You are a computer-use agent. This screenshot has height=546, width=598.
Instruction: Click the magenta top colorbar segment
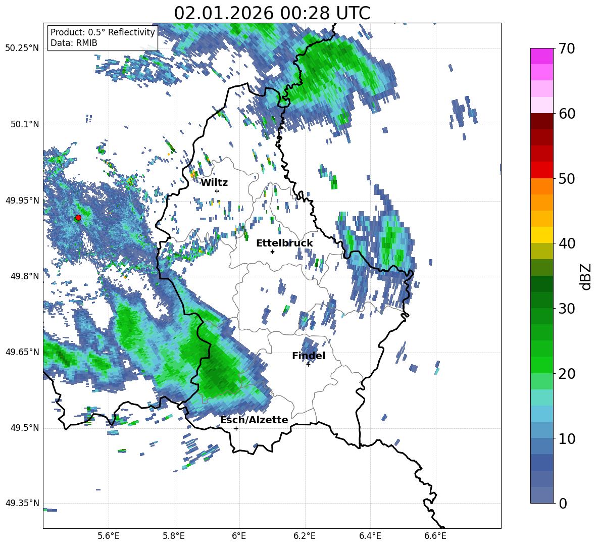[541, 56]
